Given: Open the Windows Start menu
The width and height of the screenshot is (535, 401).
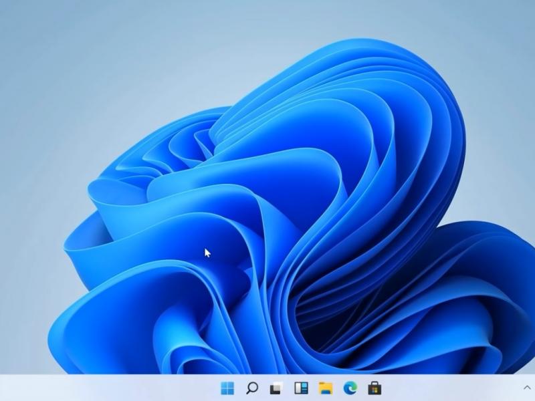Looking at the screenshot, I should click(x=227, y=388).
